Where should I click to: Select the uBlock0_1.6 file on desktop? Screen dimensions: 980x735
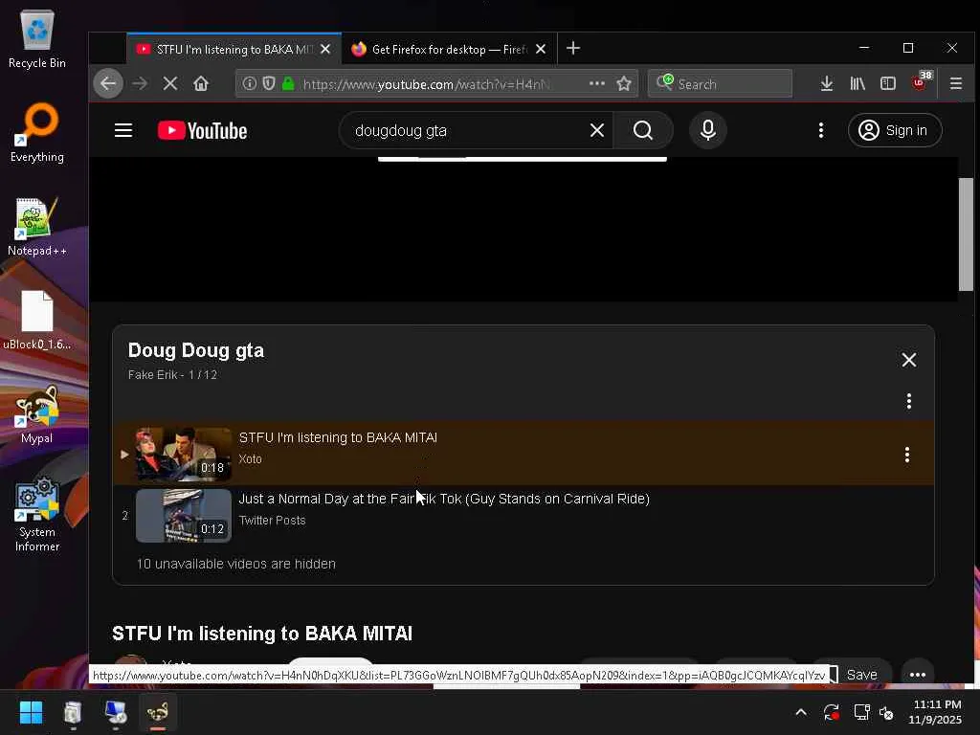coord(37,321)
